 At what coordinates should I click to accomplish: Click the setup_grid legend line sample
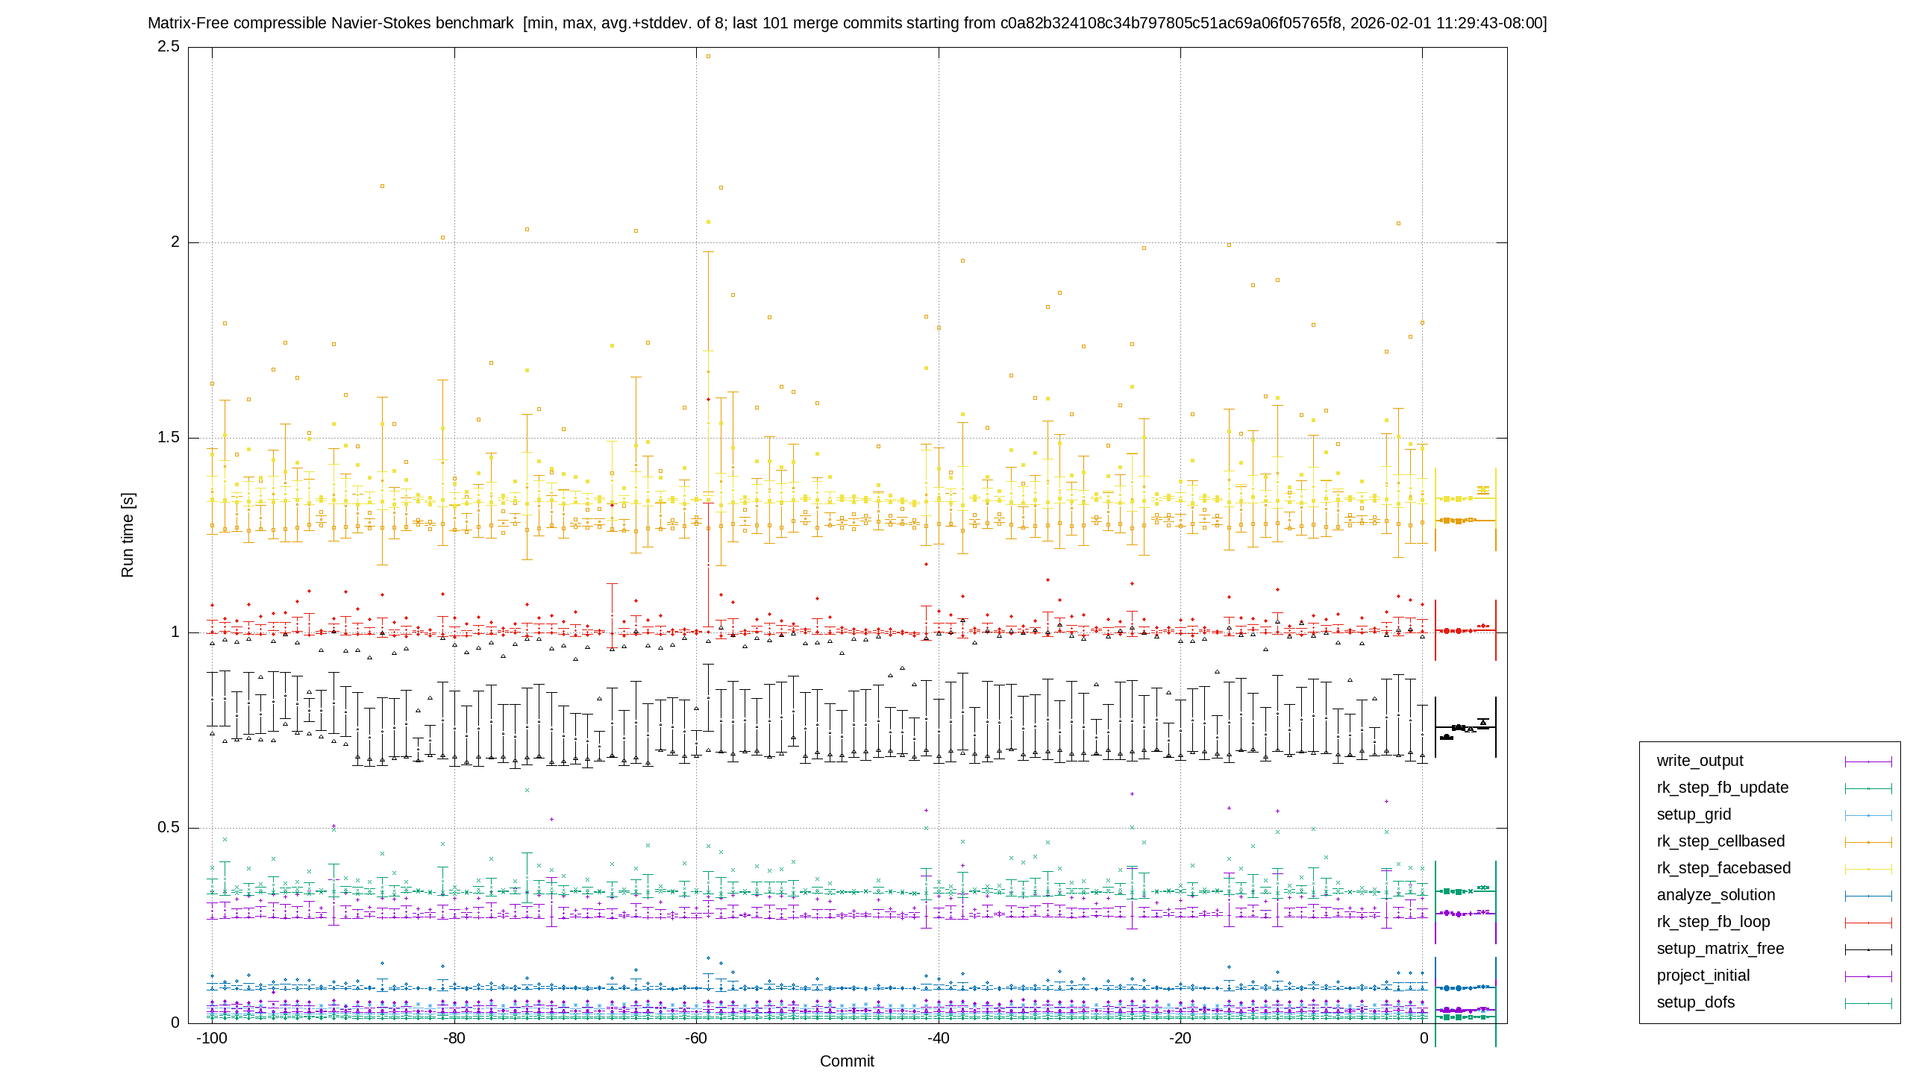pyautogui.click(x=1868, y=815)
